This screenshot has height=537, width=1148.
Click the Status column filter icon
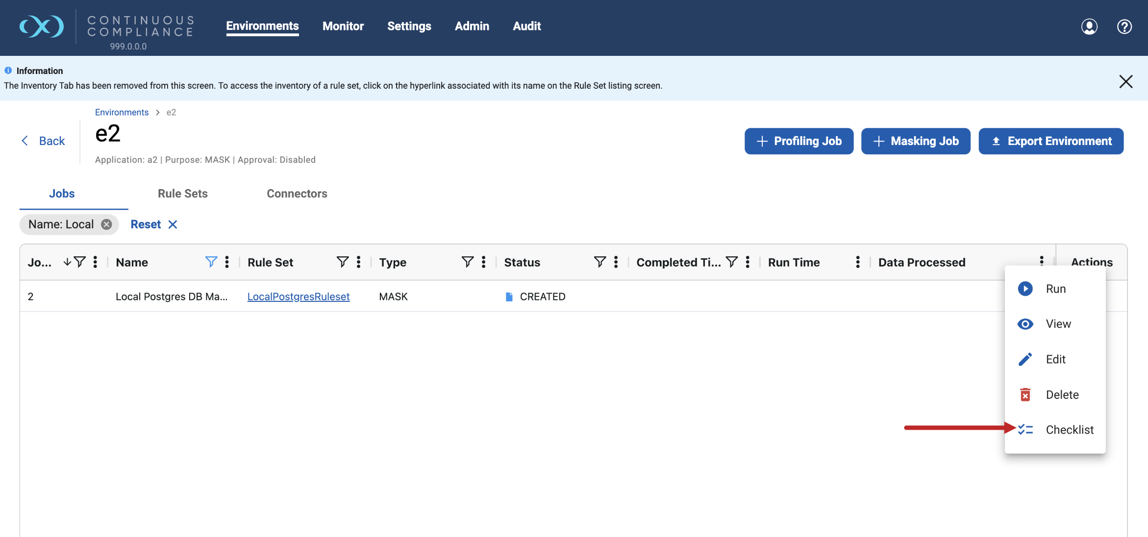[x=599, y=262]
